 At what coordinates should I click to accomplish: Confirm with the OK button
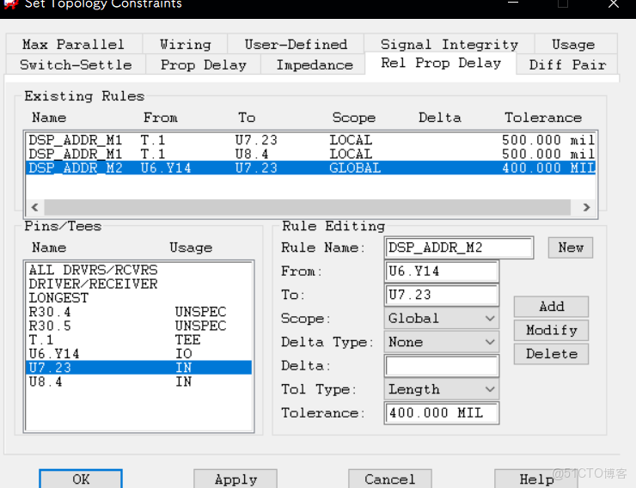pos(81,479)
